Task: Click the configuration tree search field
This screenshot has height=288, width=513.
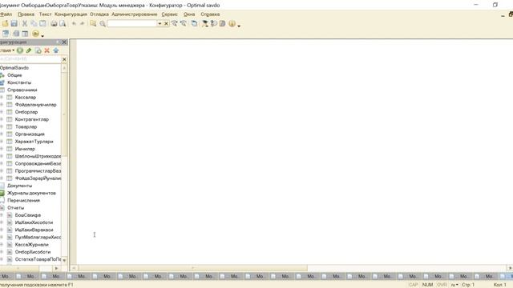Action: pos(30,59)
